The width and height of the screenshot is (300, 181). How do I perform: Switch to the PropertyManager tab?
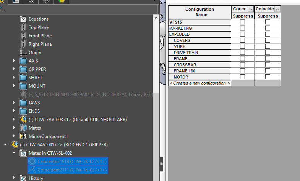tap(16, 2)
